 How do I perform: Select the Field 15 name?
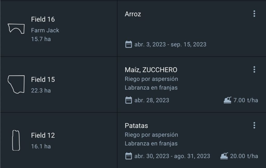pos(43,79)
